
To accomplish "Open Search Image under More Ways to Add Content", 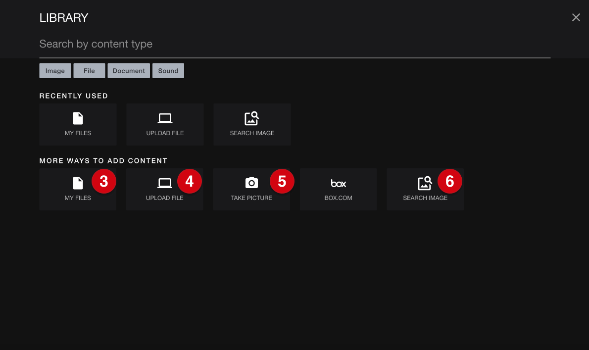I will coord(425,189).
